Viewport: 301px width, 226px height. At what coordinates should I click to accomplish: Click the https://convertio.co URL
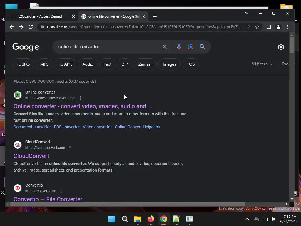pyautogui.click(x=41, y=191)
